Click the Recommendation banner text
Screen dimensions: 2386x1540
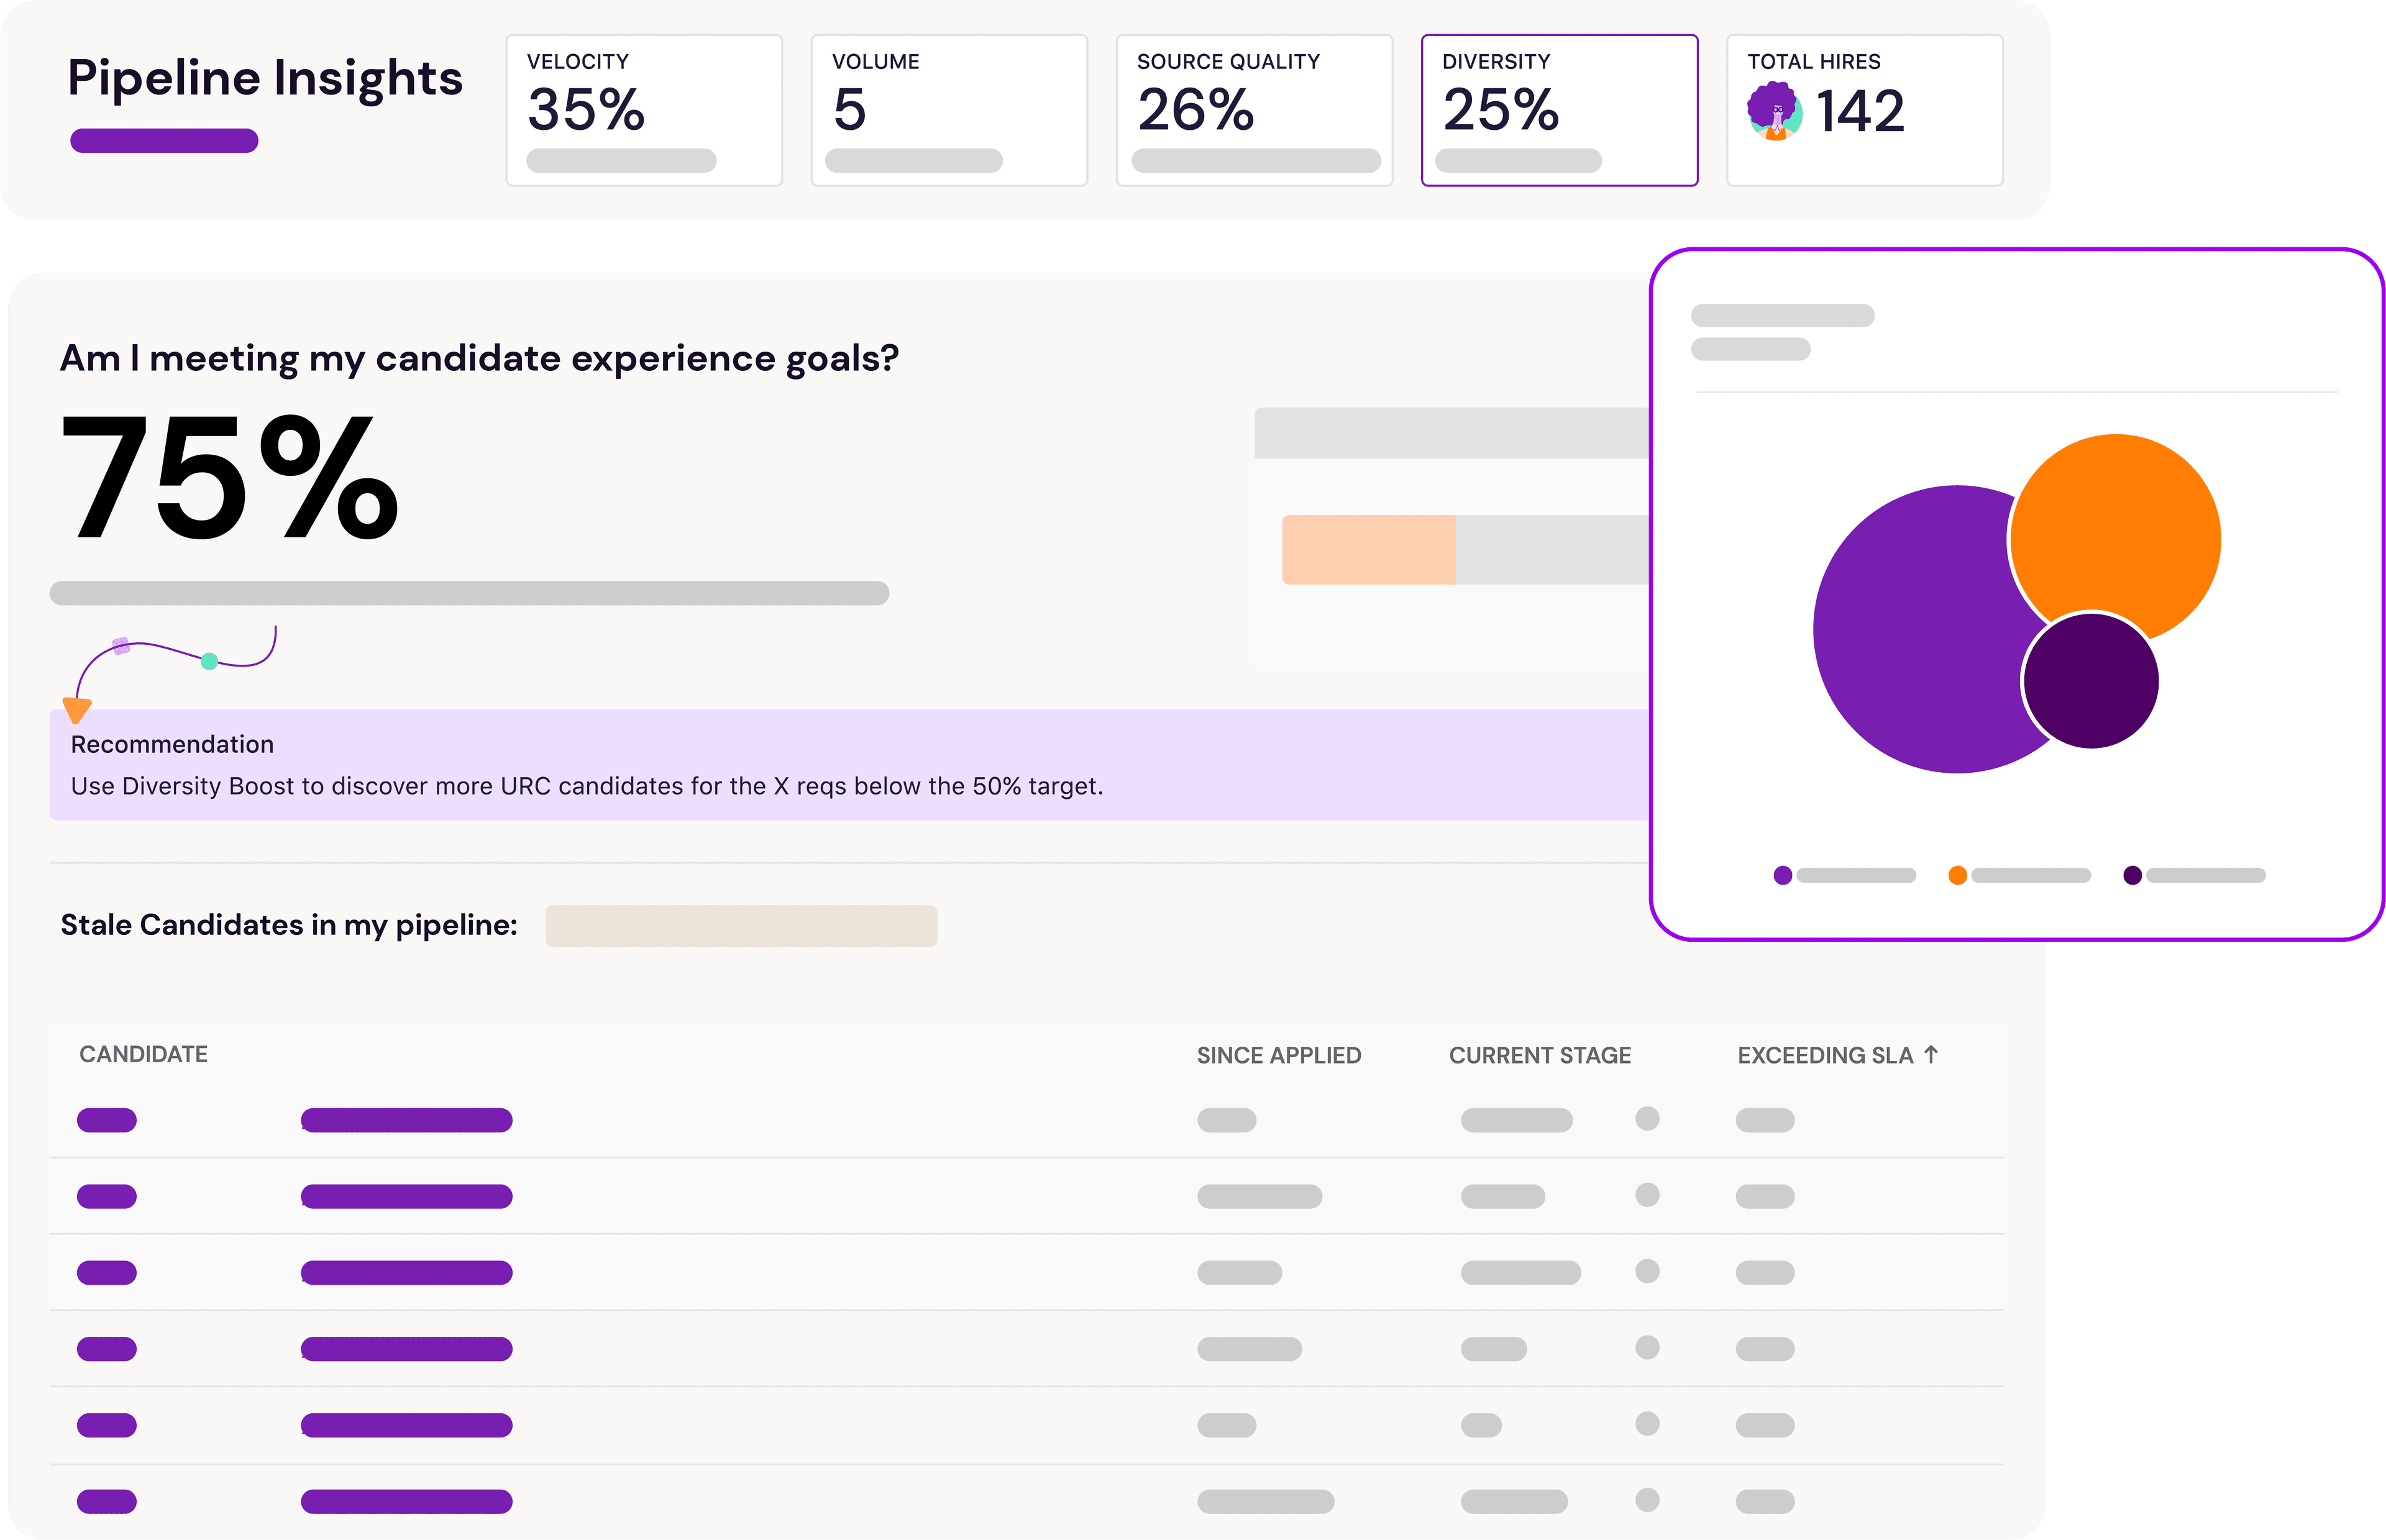(x=586, y=786)
